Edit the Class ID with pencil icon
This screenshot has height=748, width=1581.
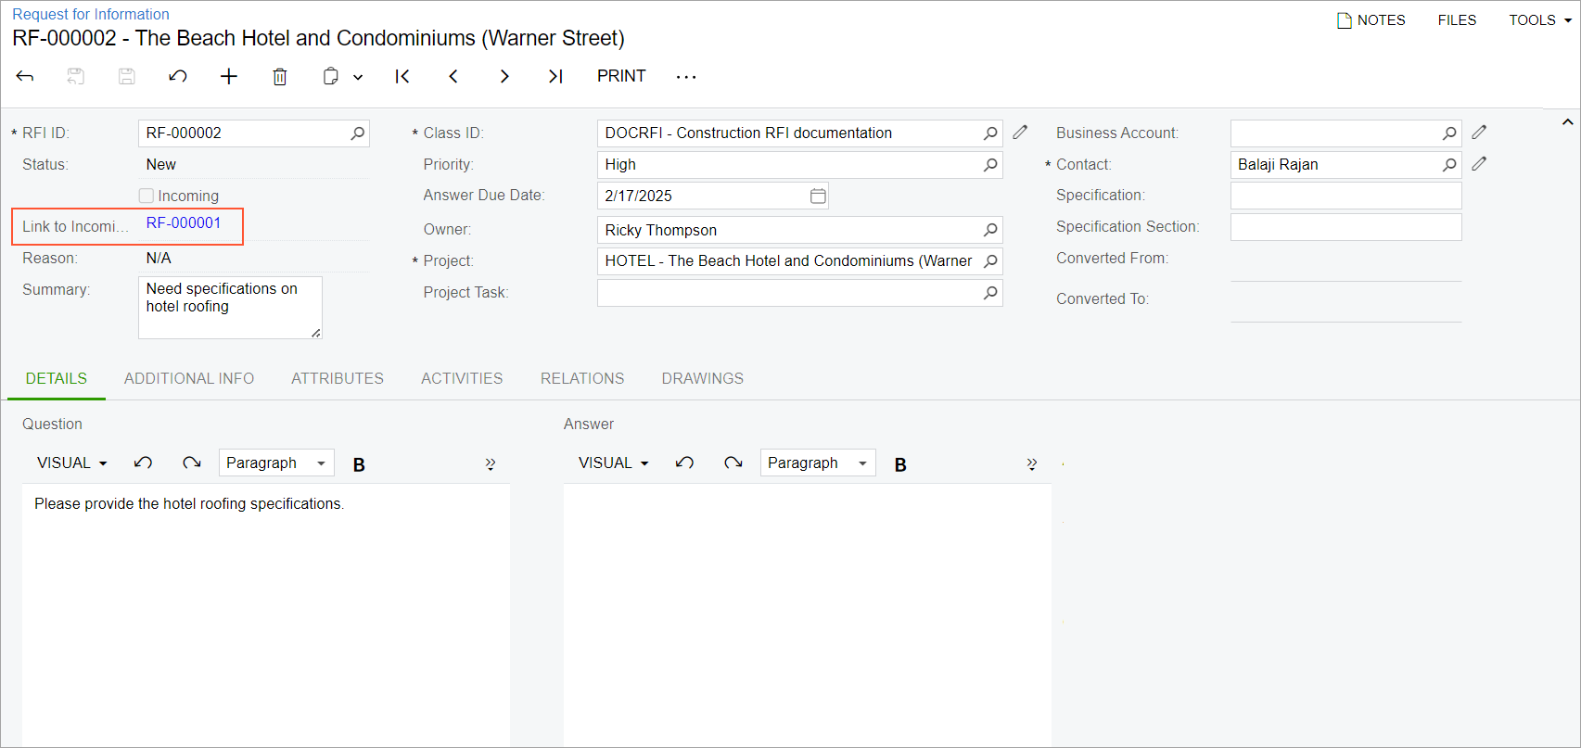(x=1020, y=133)
